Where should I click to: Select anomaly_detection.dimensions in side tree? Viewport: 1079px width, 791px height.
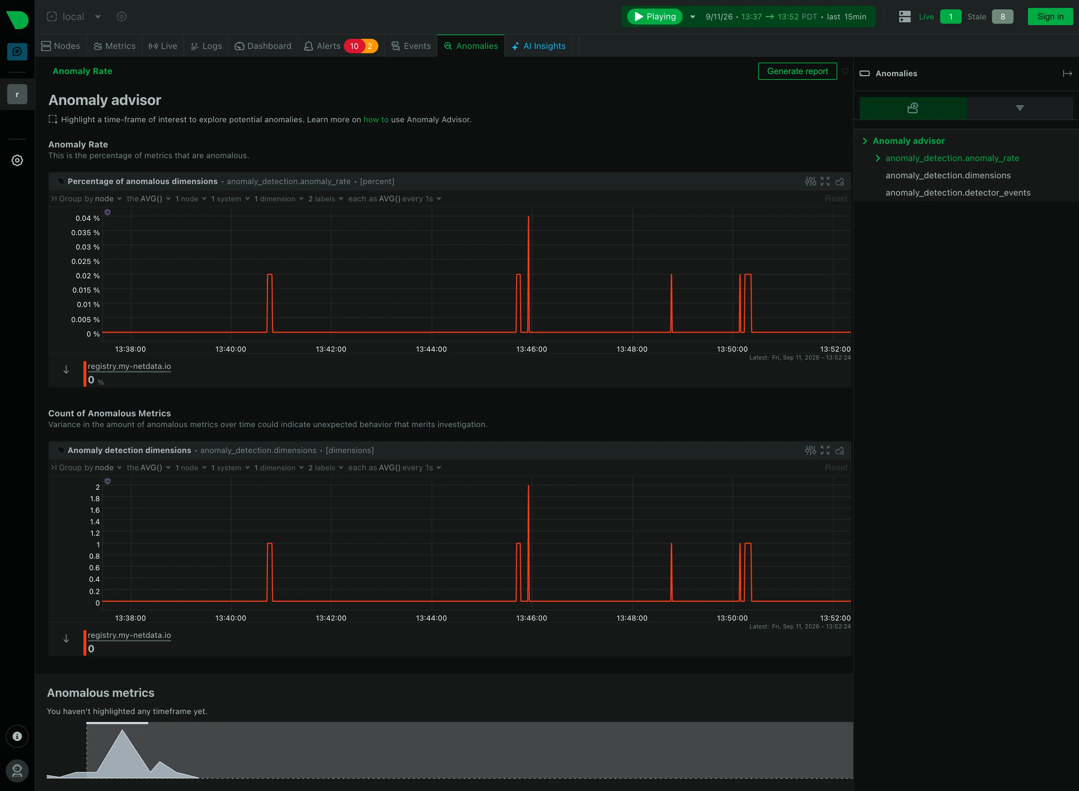pyautogui.click(x=948, y=175)
